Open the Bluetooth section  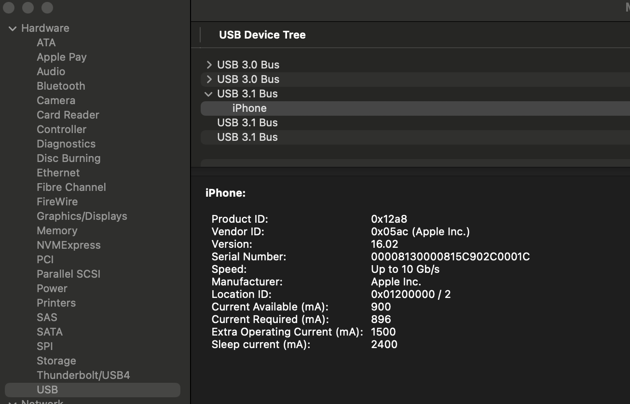point(61,86)
